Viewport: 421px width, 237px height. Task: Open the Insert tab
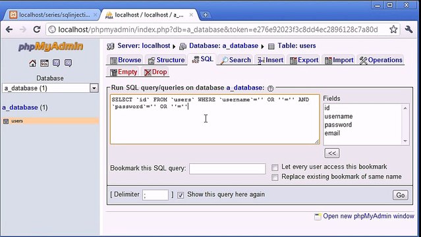tap(270, 60)
